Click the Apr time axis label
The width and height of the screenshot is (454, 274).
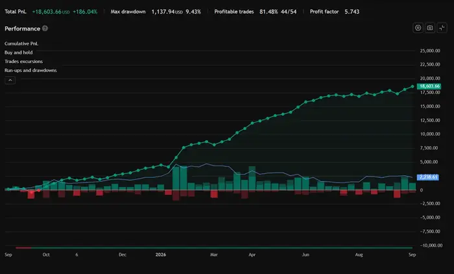coord(252,255)
